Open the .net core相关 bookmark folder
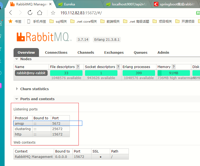200x166 pixels. click(84, 21)
